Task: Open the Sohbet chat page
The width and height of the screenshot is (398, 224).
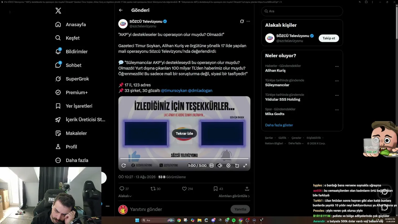Action: click(x=68, y=65)
